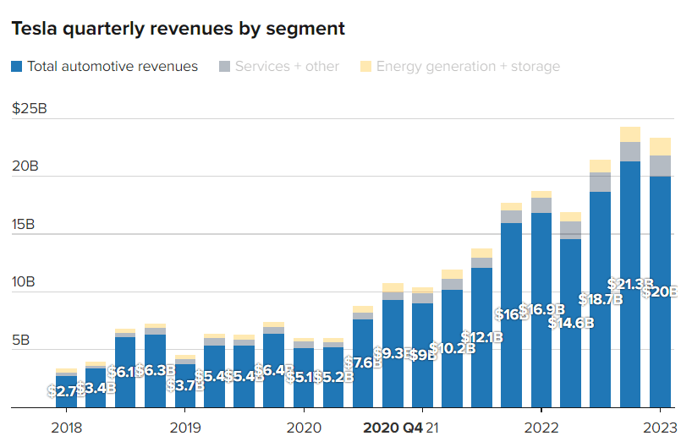This screenshot has width=692, height=447.
Task: Toggle the Energy generation + storage legend series
Action: [x=468, y=66]
